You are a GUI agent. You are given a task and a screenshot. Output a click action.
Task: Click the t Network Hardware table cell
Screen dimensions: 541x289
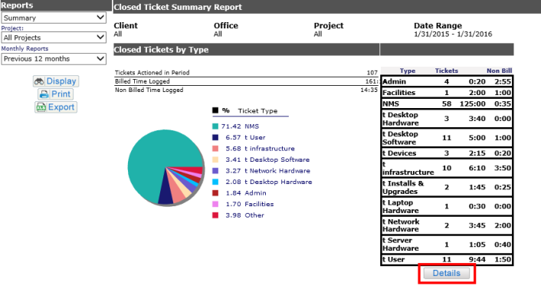[401, 225]
